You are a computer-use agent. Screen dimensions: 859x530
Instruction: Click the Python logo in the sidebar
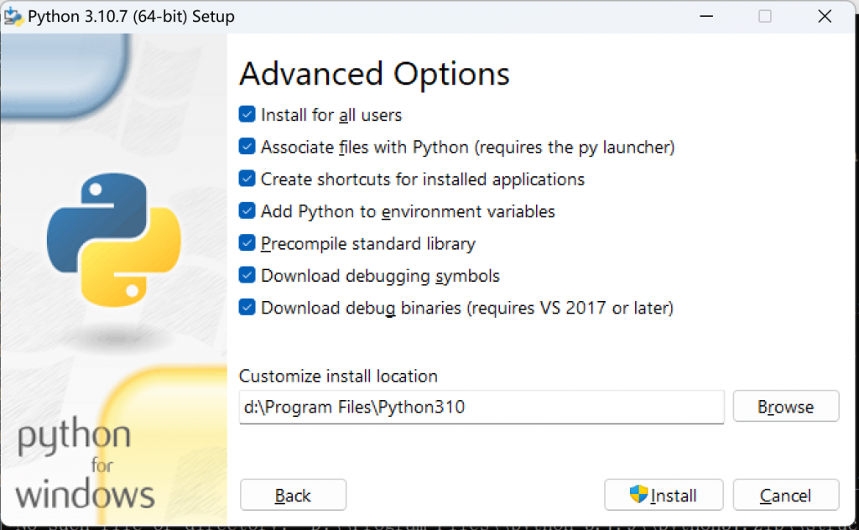pyautogui.click(x=114, y=238)
